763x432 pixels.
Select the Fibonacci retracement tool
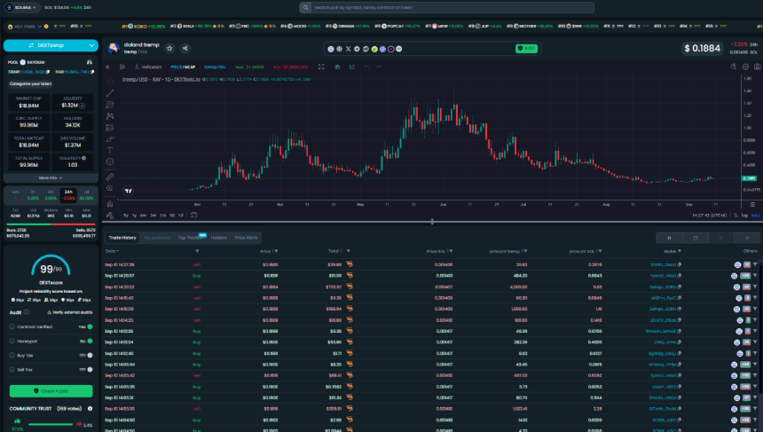[110, 104]
